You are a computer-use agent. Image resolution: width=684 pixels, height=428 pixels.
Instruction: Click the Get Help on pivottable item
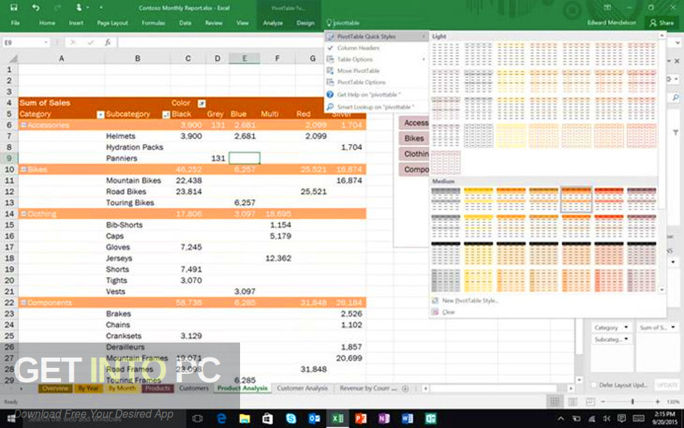(x=368, y=95)
